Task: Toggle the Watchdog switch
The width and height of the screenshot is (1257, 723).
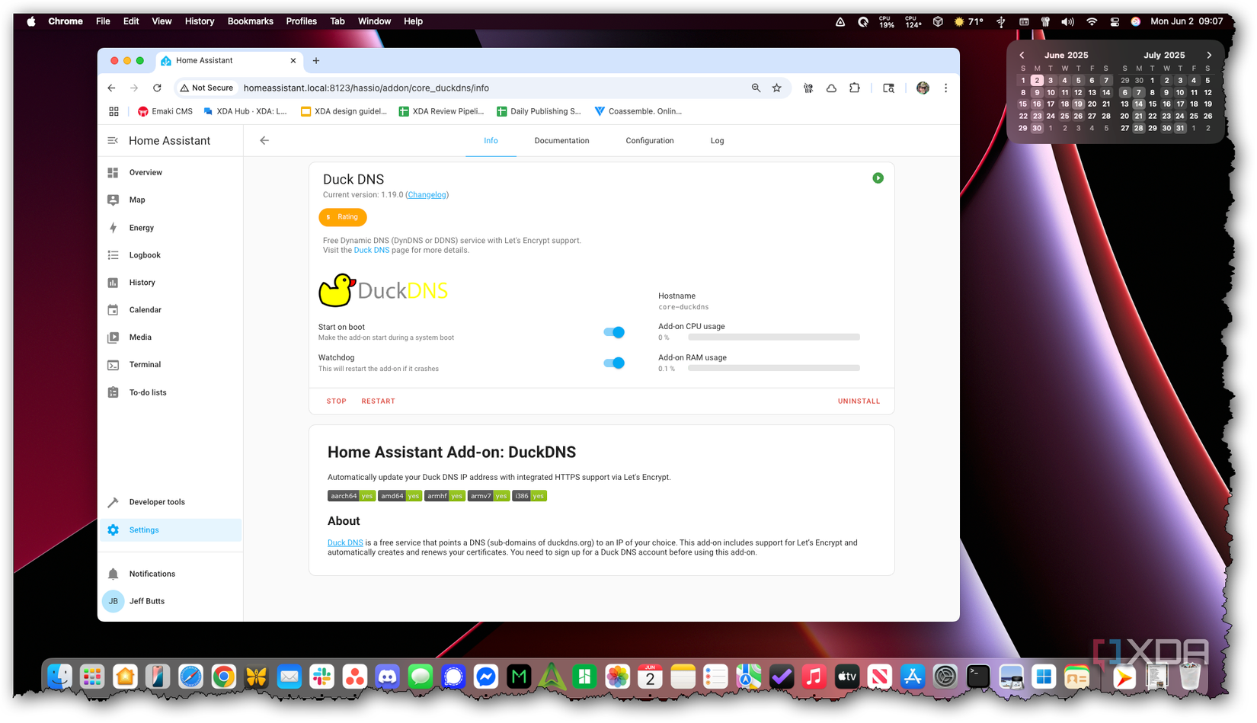Action: point(613,363)
